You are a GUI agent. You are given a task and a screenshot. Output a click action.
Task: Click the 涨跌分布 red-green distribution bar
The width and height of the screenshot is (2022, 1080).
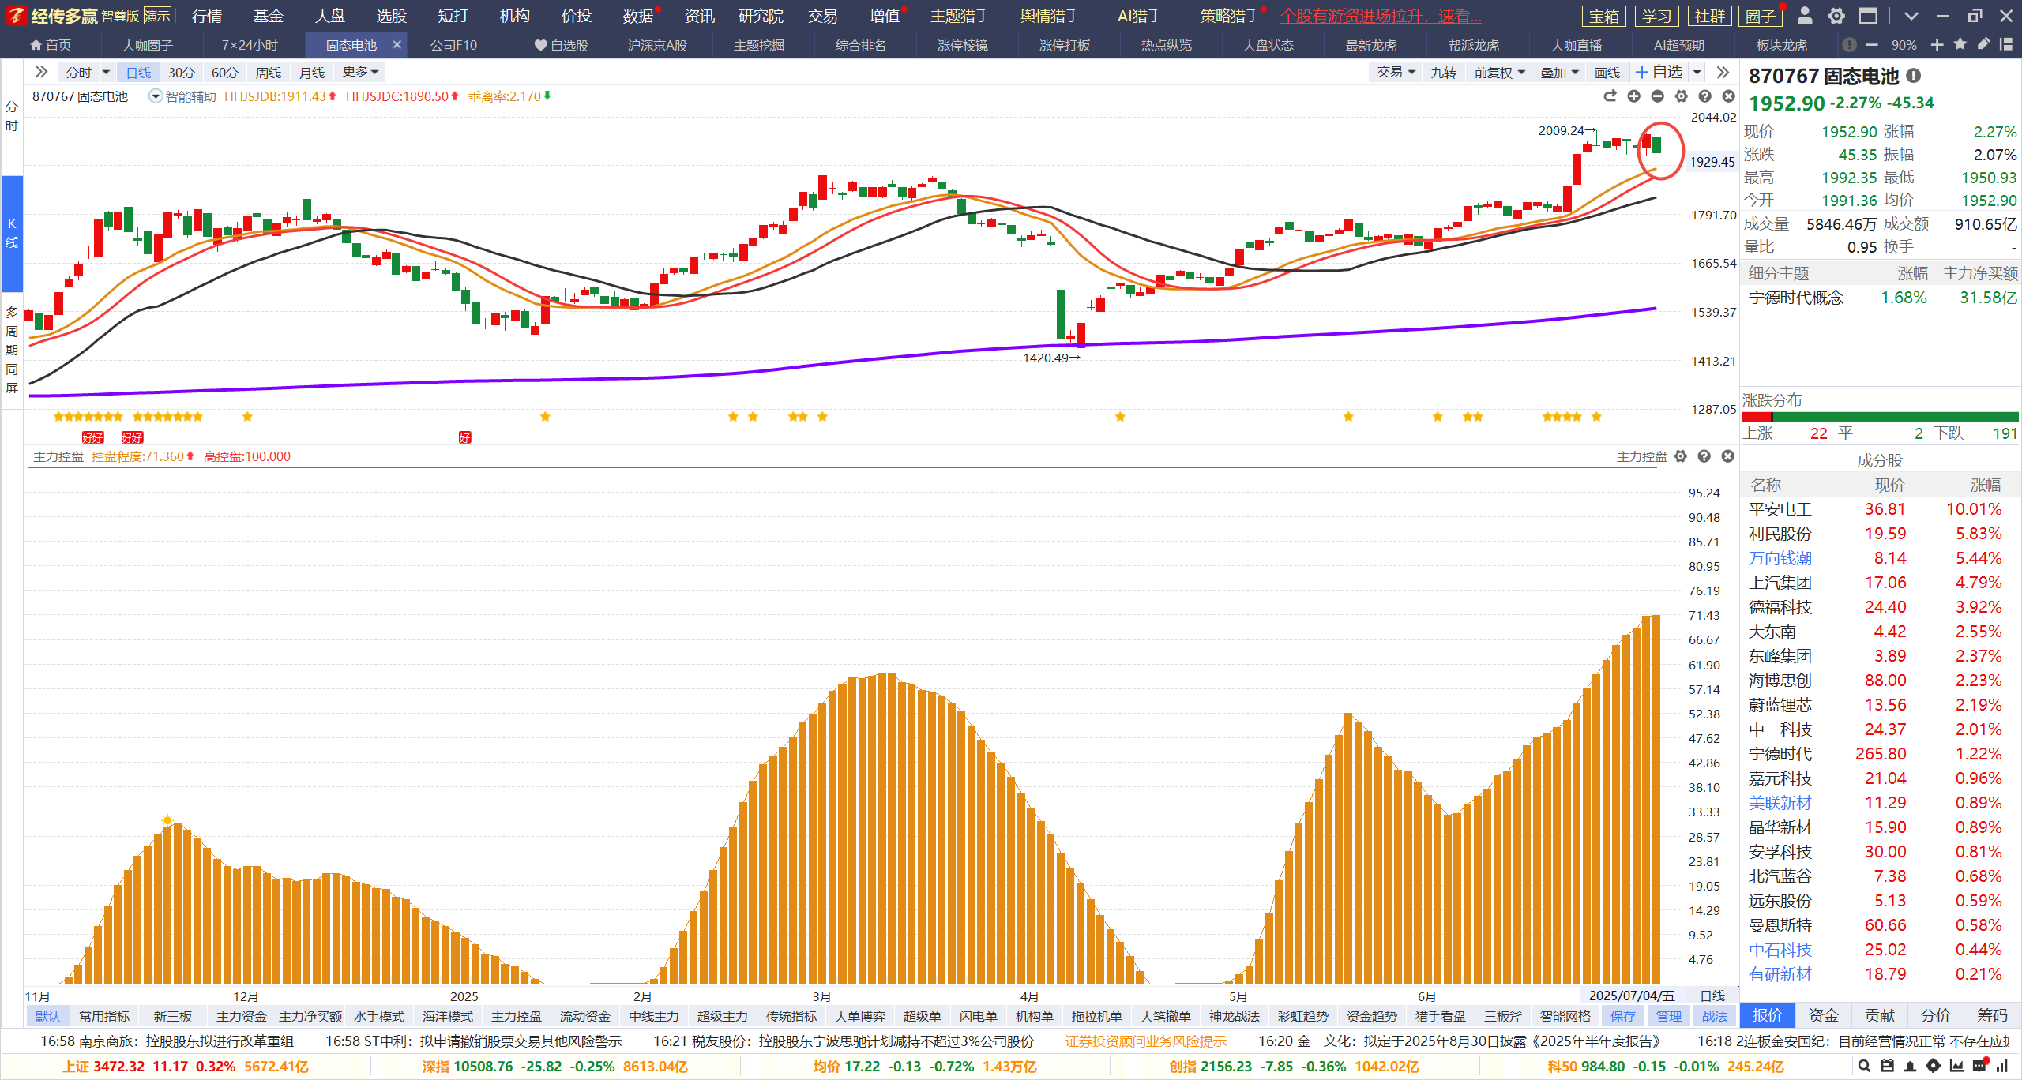click(1880, 417)
